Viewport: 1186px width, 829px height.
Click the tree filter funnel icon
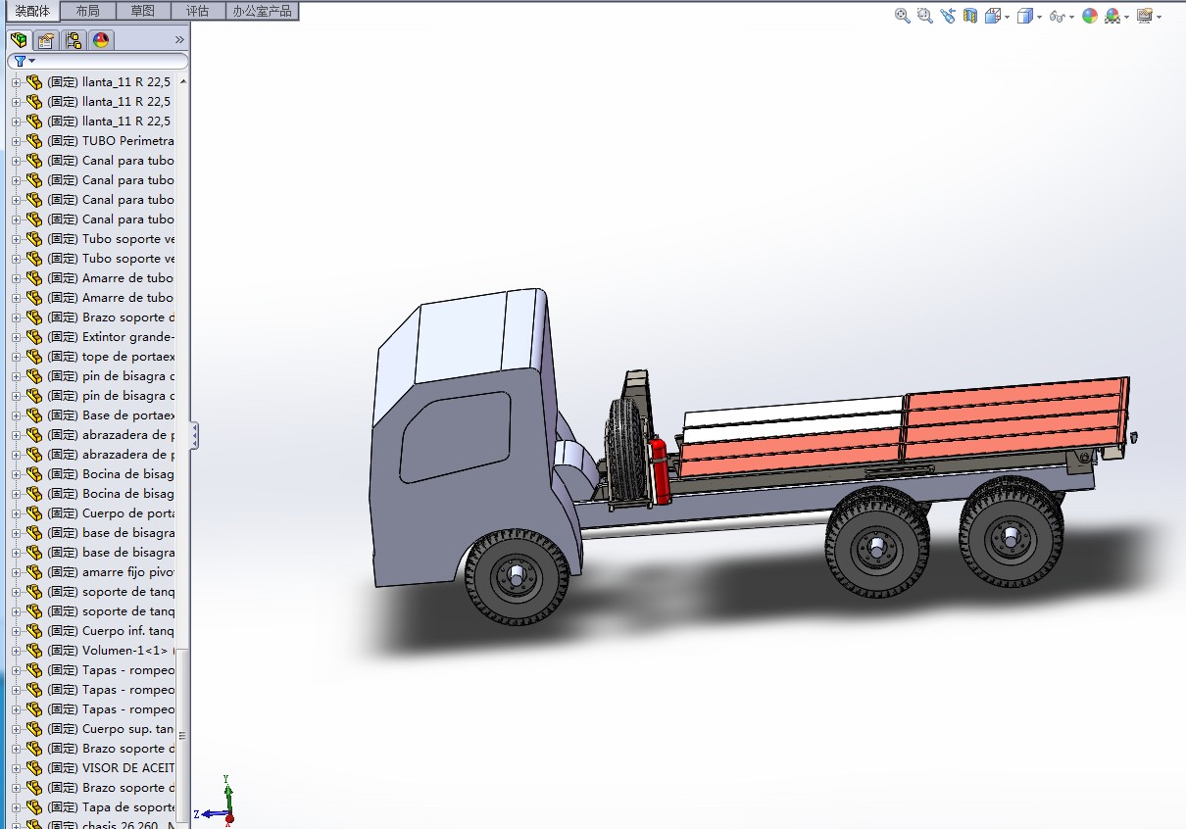[19, 61]
